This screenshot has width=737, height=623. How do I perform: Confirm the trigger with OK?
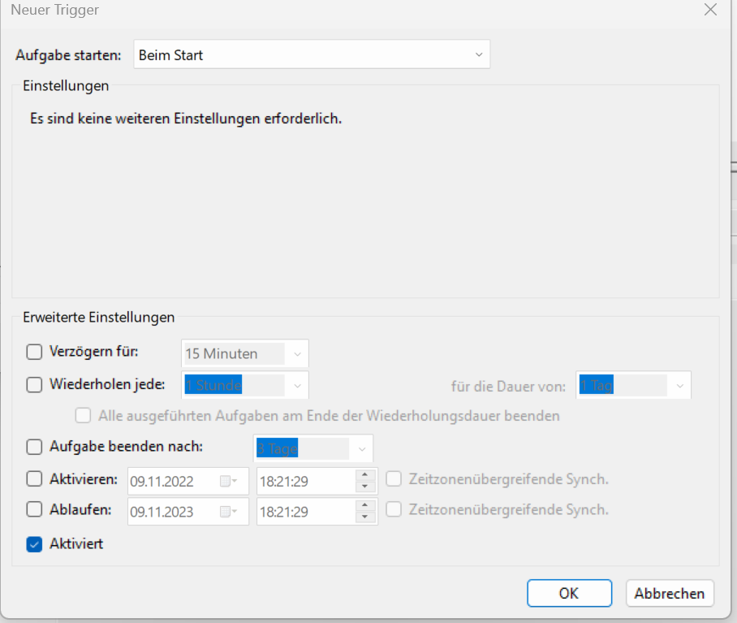569,594
